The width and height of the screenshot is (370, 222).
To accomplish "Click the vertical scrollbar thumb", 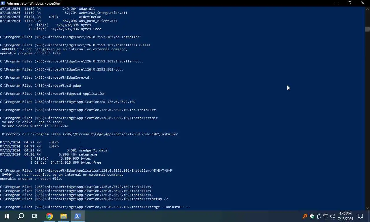I will 367,29.
